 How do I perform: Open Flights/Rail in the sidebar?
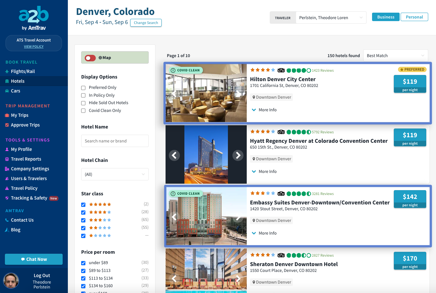coord(23,71)
